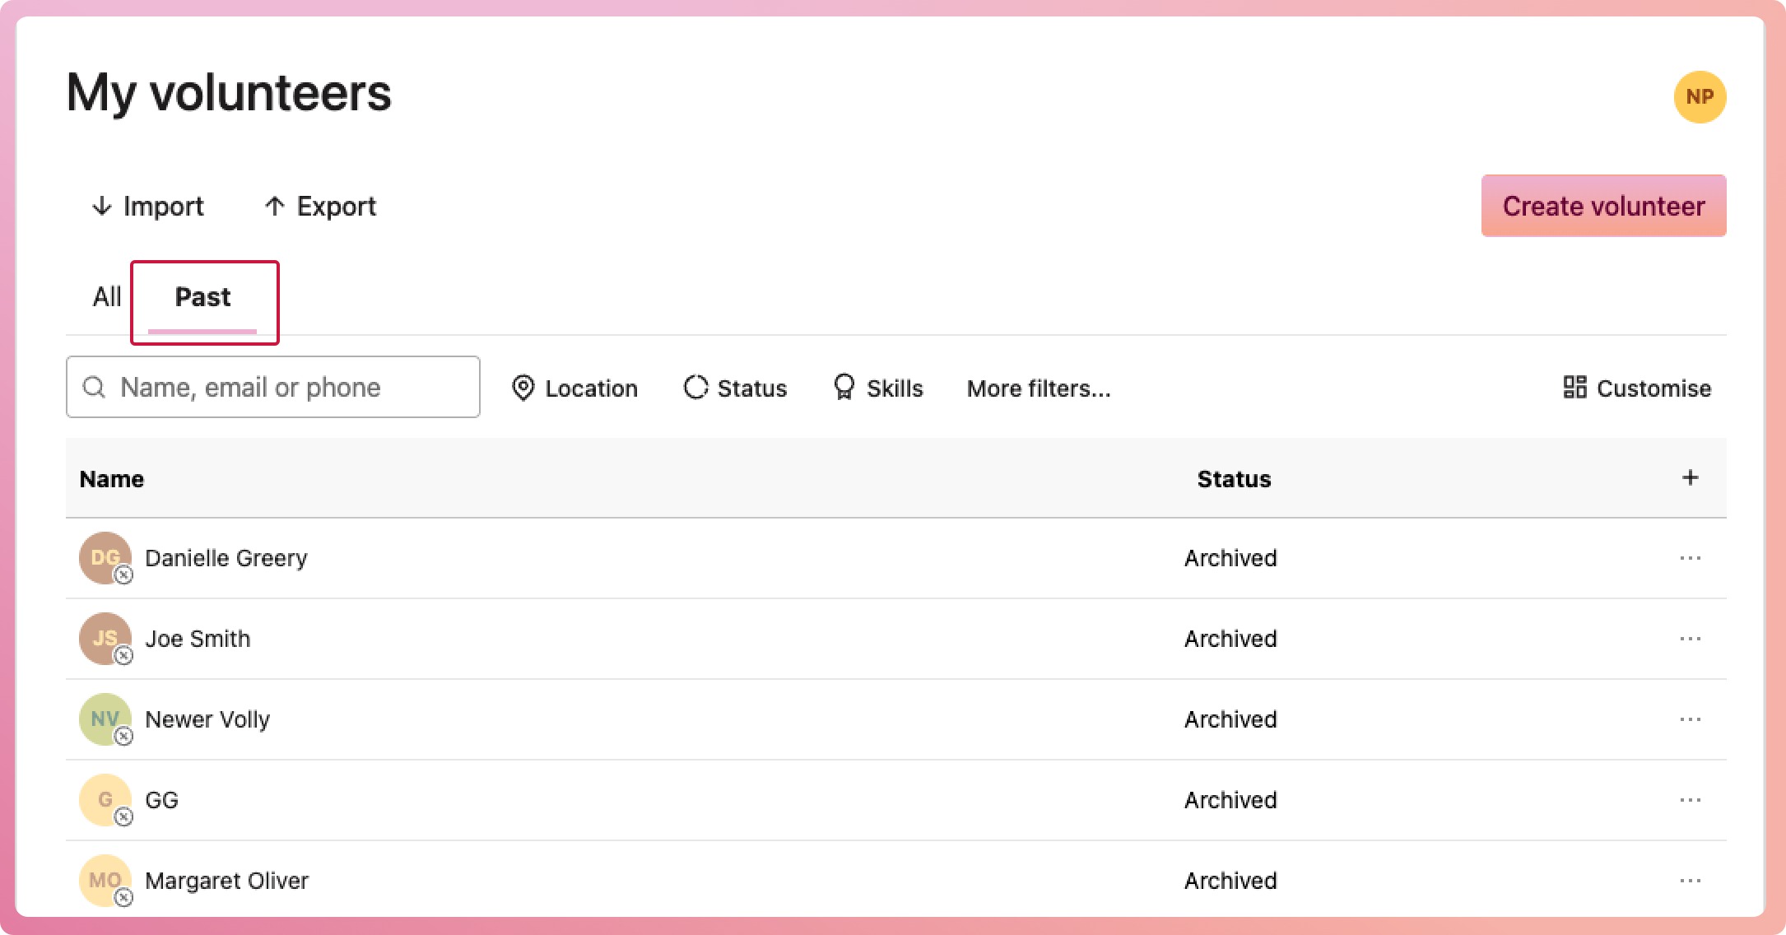
Task: Open the Location filter dropdown
Action: coord(574,388)
